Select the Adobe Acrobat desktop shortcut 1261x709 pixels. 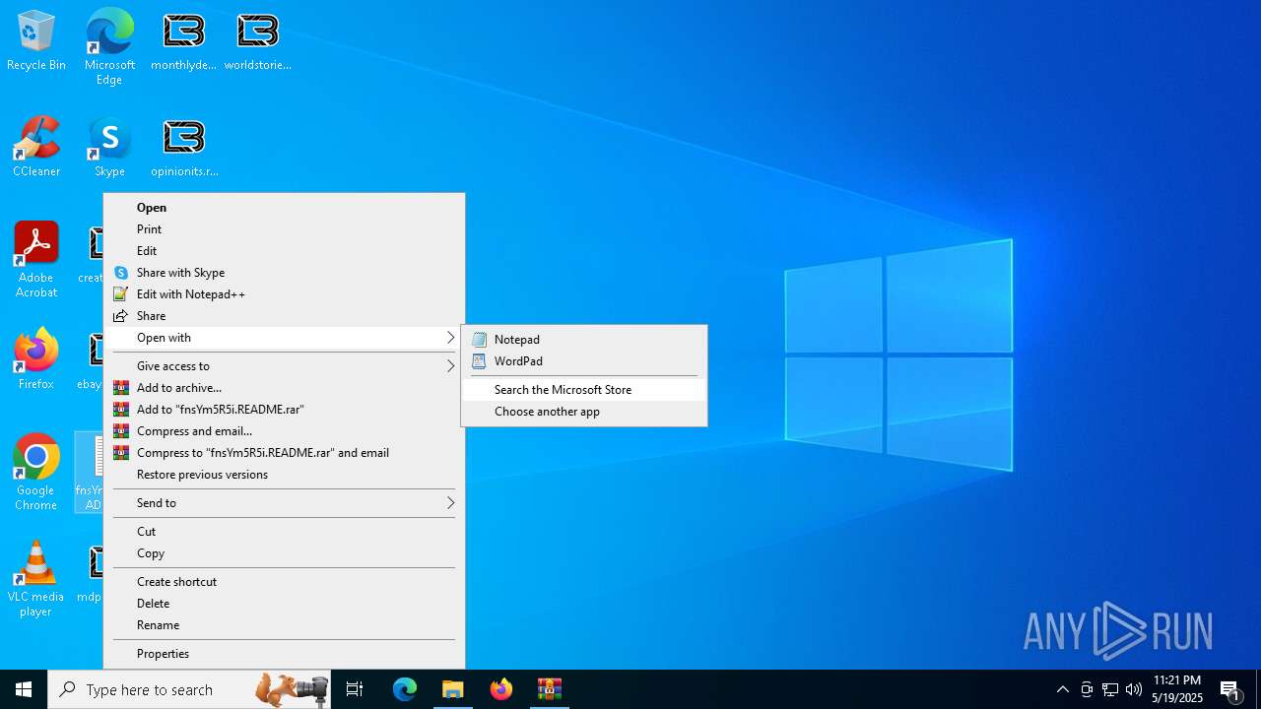[x=36, y=260]
